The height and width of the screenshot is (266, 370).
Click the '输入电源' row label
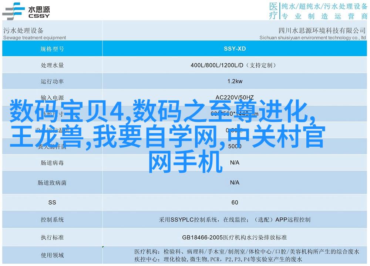pos(52,97)
